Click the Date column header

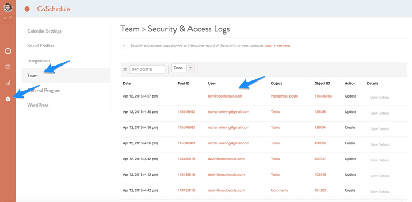(127, 84)
